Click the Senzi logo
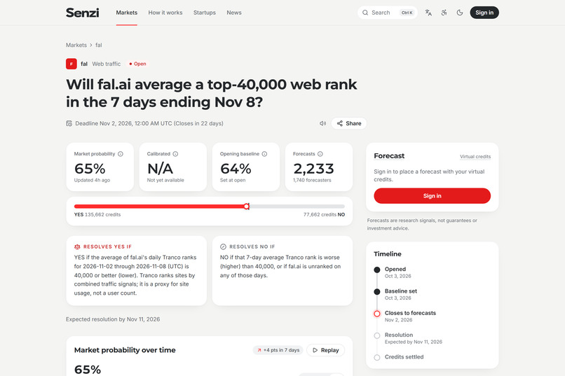Screen dimensions: 565x376 82,13
